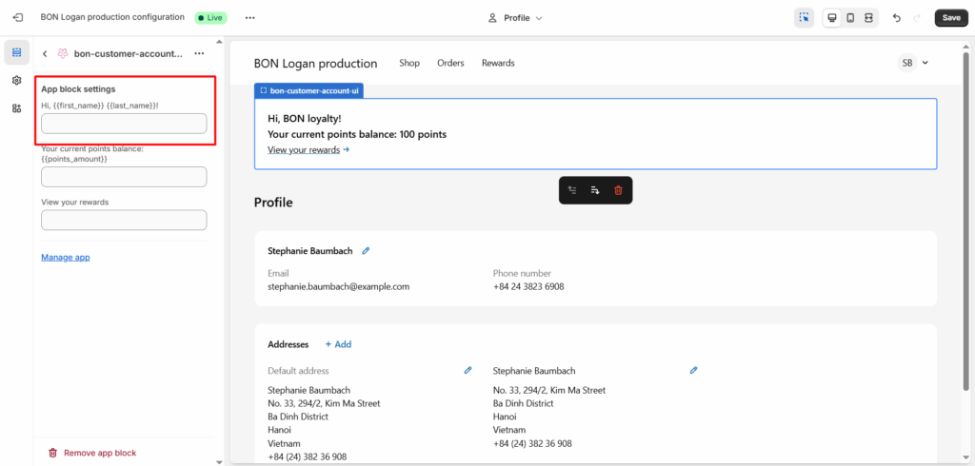The width and height of the screenshot is (975, 466).
Task: Open the block's three-dot options menu
Action: point(199,54)
